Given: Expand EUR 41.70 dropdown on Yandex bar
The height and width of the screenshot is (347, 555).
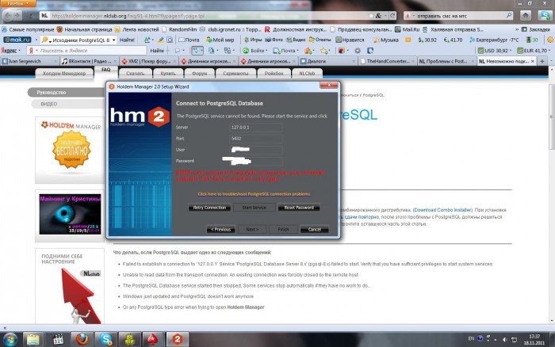Looking at the screenshot, I should tap(534, 51).
